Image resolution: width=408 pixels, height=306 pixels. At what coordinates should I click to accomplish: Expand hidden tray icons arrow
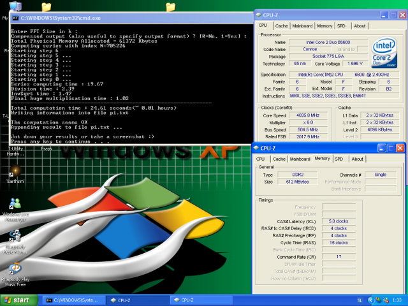point(370,300)
